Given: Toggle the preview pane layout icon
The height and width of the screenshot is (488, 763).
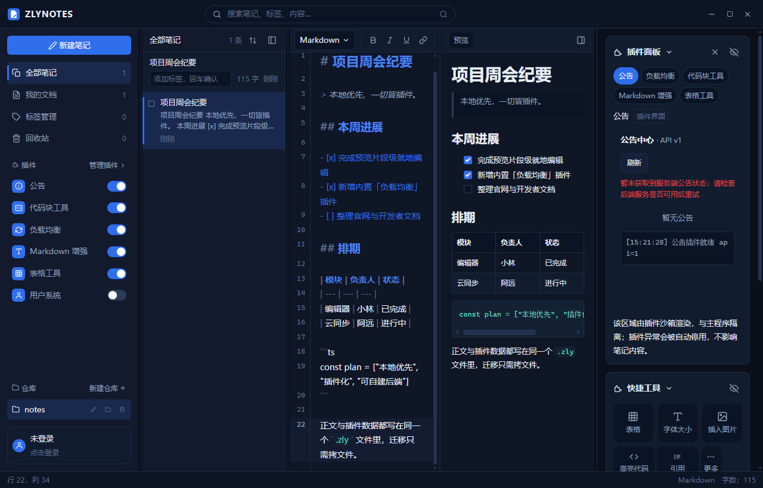Looking at the screenshot, I should [581, 40].
